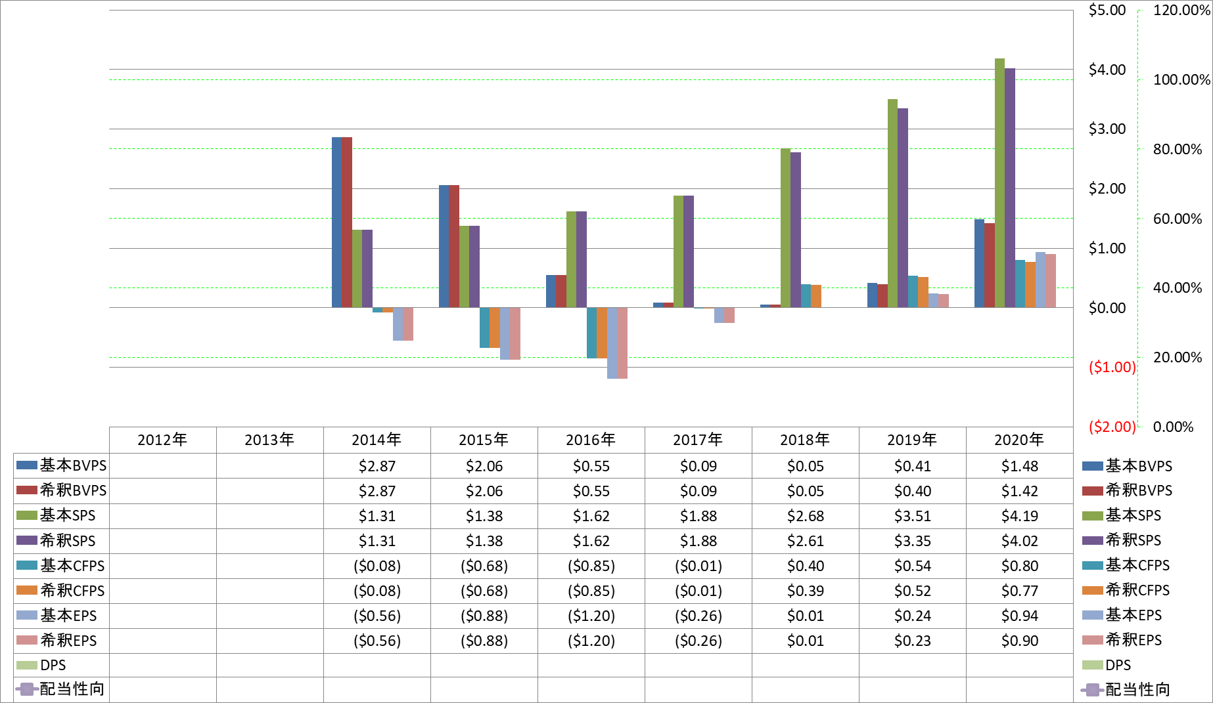
Task: Click the 2017年 column header
Action: coord(698,440)
